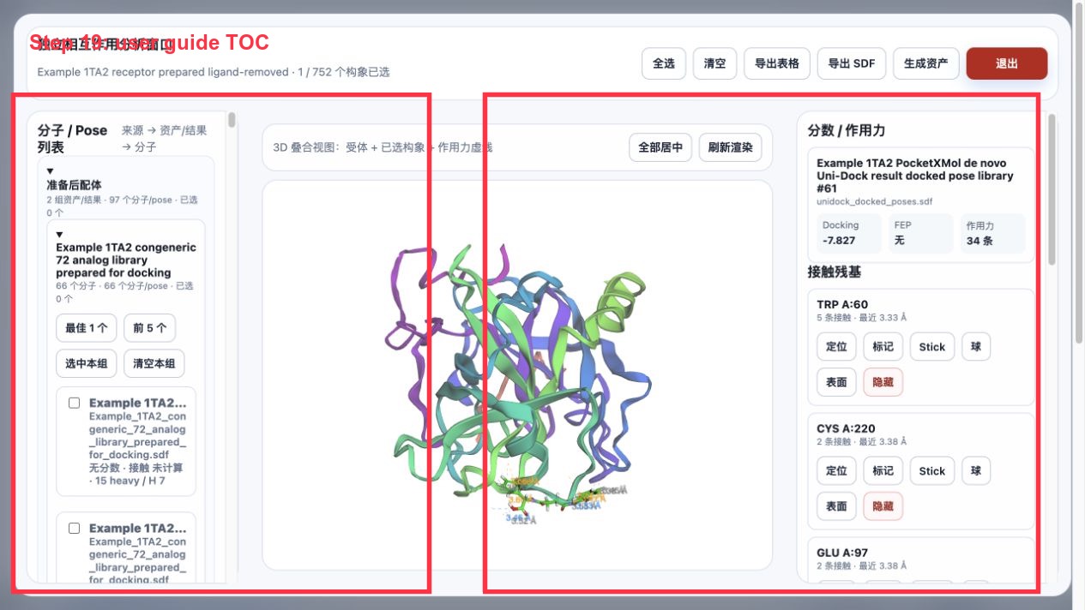
Task: Click the 前 5 个 button
Action: (x=149, y=328)
